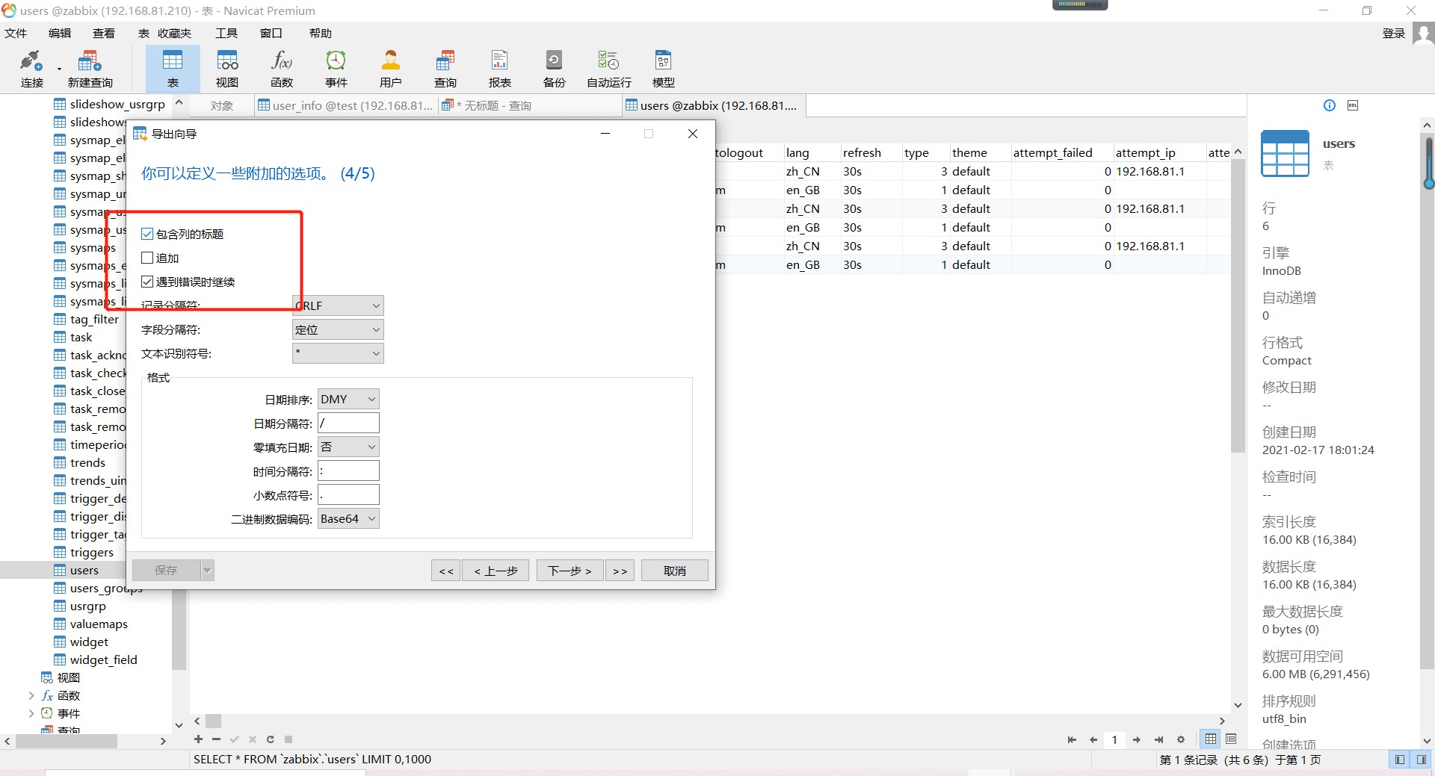Click the 自动运行 (Automation) toolbar icon
1435x776 pixels.
[x=607, y=68]
